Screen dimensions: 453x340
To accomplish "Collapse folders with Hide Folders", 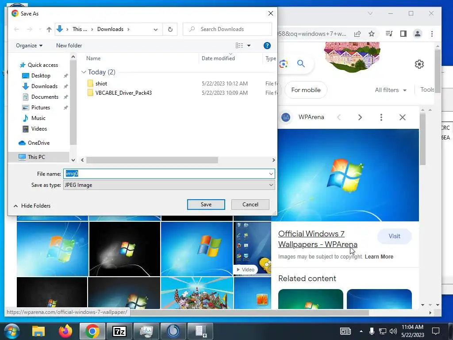I will [32, 206].
